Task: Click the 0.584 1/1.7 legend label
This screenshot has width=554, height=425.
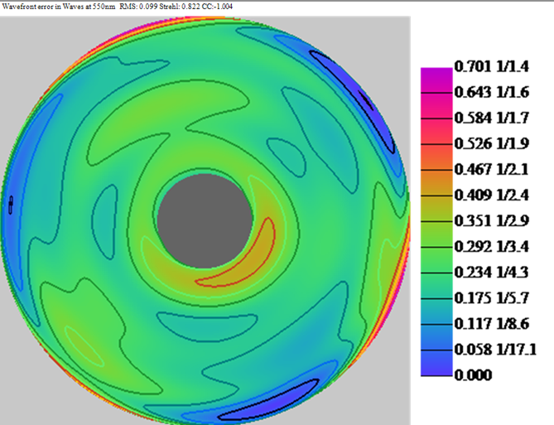Action: pos(491,118)
